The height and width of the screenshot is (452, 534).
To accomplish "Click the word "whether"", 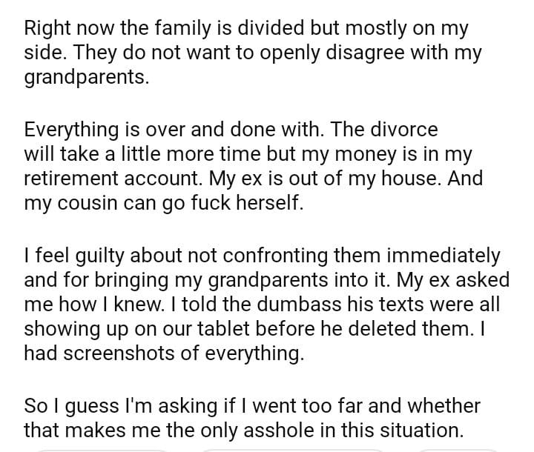I will (442, 406).
